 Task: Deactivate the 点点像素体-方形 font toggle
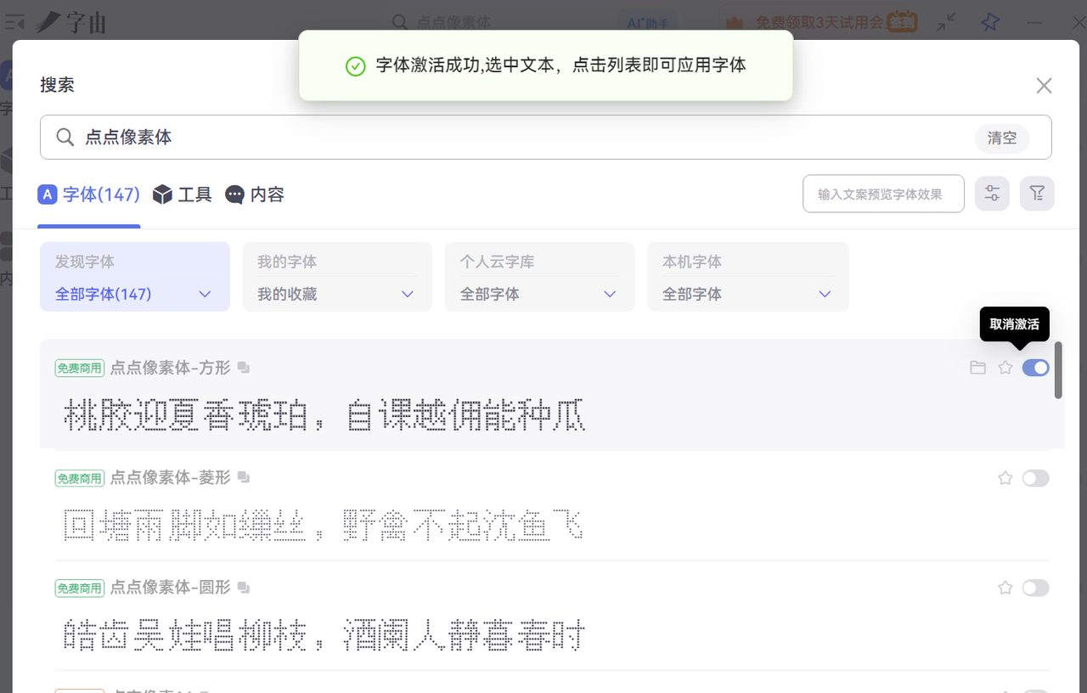[1035, 368]
